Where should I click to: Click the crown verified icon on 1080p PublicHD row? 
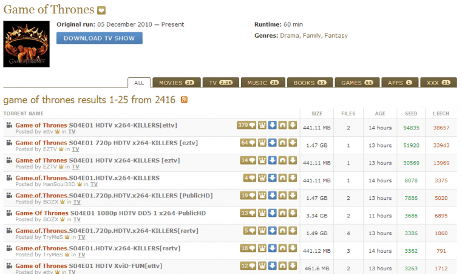pyautogui.click(x=262, y=213)
